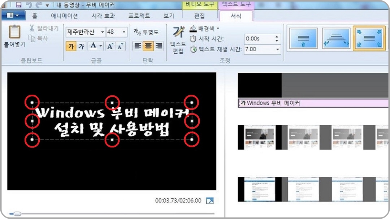The height and width of the screenshot is (219, 390).
Task: Center align the text
Action: point(148,46)
